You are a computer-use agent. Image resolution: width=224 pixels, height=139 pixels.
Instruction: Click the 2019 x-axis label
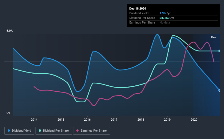point(167,120)
